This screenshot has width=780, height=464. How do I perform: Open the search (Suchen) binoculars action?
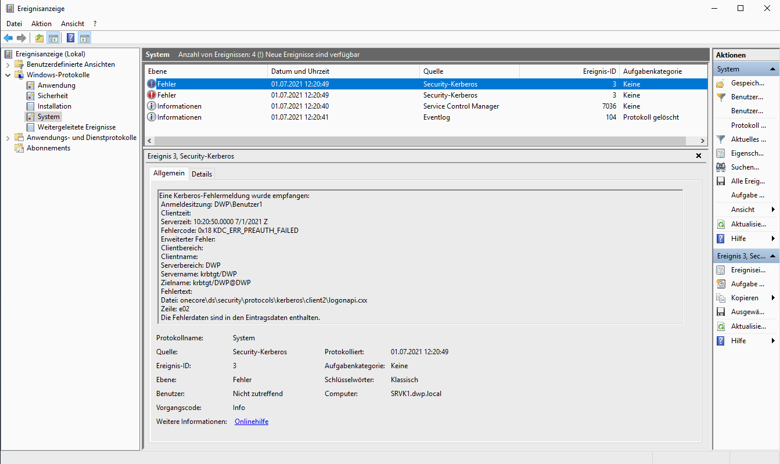pyautogui.click(x=745, y=167)
